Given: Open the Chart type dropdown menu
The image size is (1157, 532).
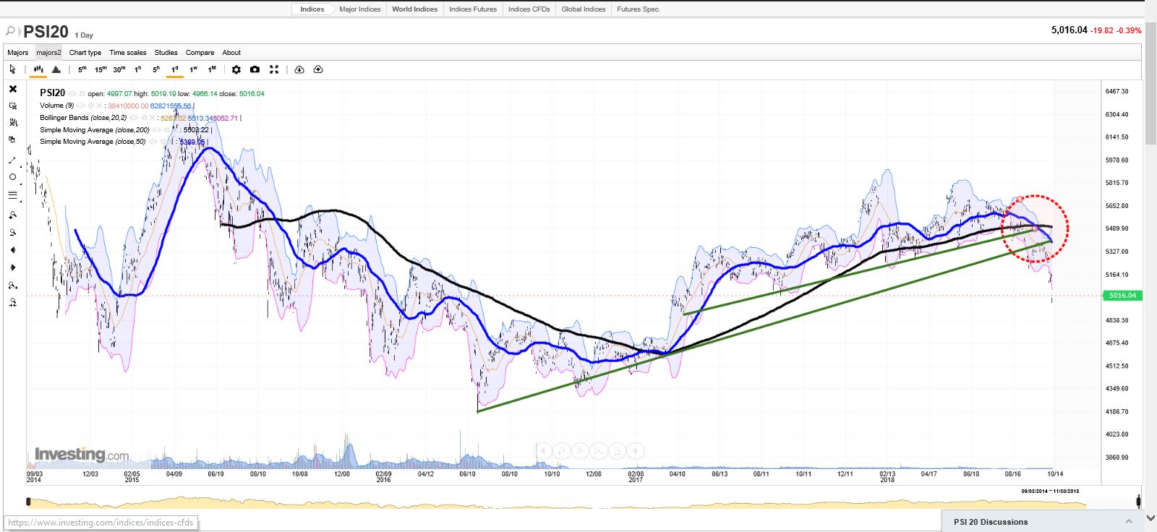Looking at the screenshot, I should (85, 53).
